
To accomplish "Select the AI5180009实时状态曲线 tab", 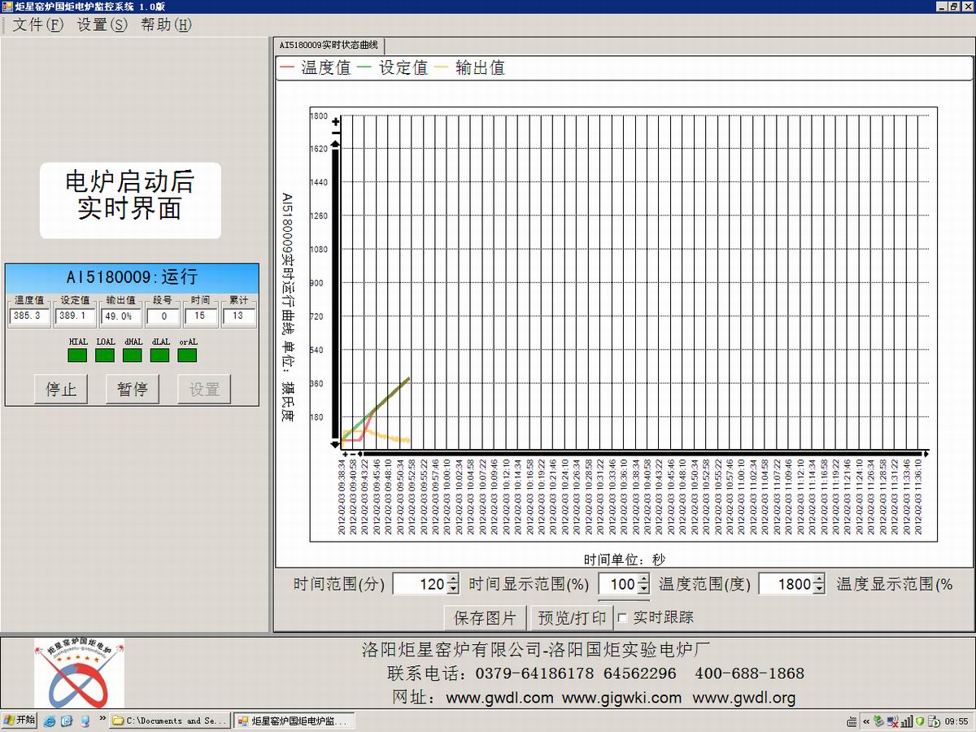I will (329, 46).
